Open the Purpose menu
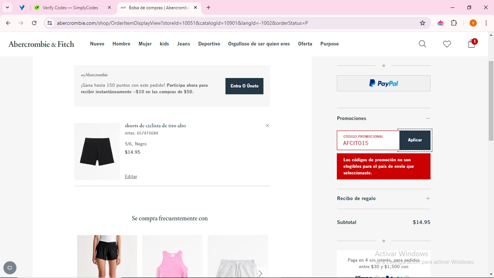 [x=330, y=44]
